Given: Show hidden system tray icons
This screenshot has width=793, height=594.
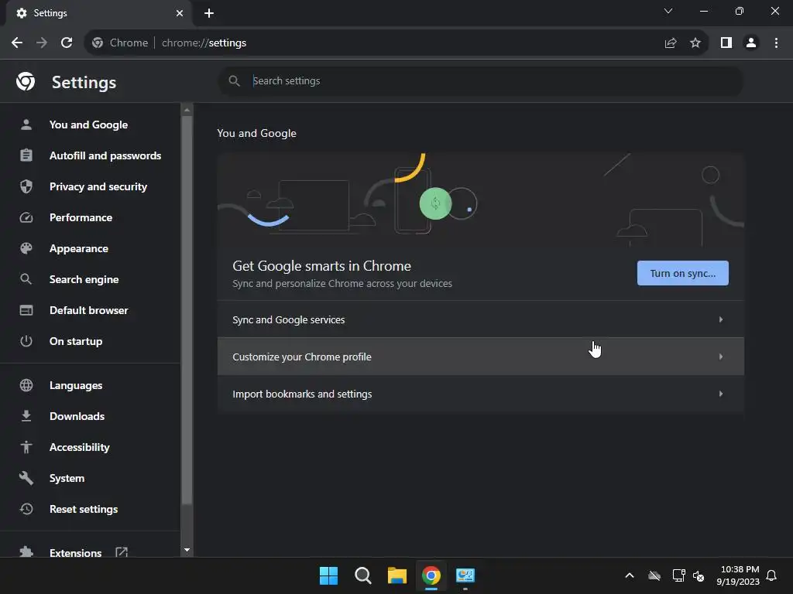Looking at the screenshot, I should (x=630, y=575).
